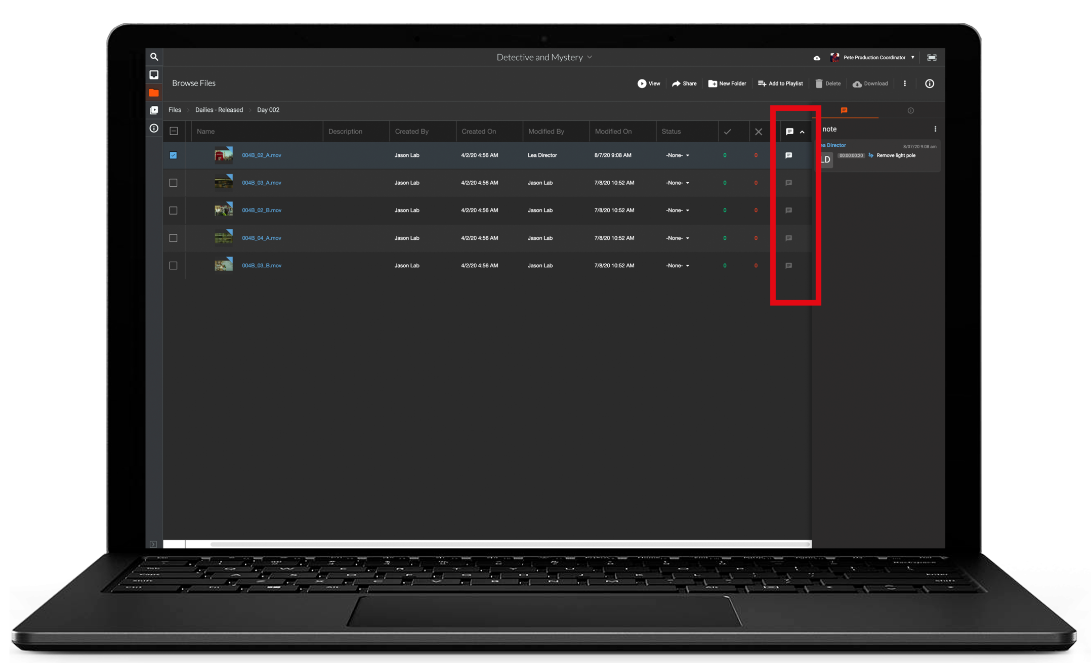
Task: Open the Pete Production Coordinator user menu
Action: tap(874, 58)
